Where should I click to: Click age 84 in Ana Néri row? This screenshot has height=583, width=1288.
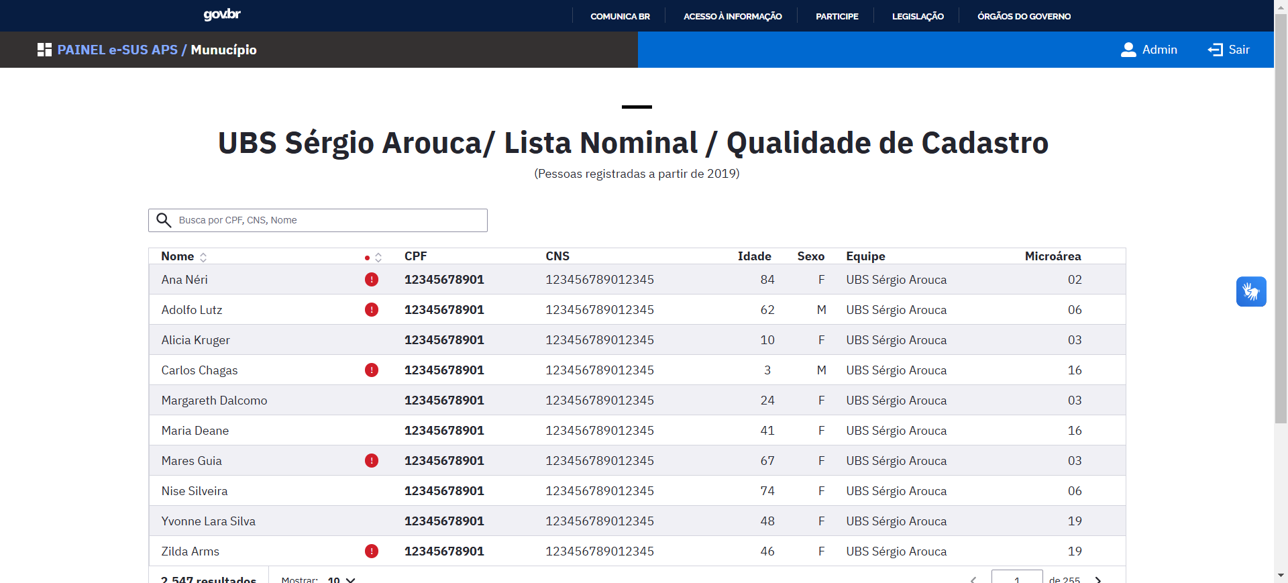tap(767, 280)
